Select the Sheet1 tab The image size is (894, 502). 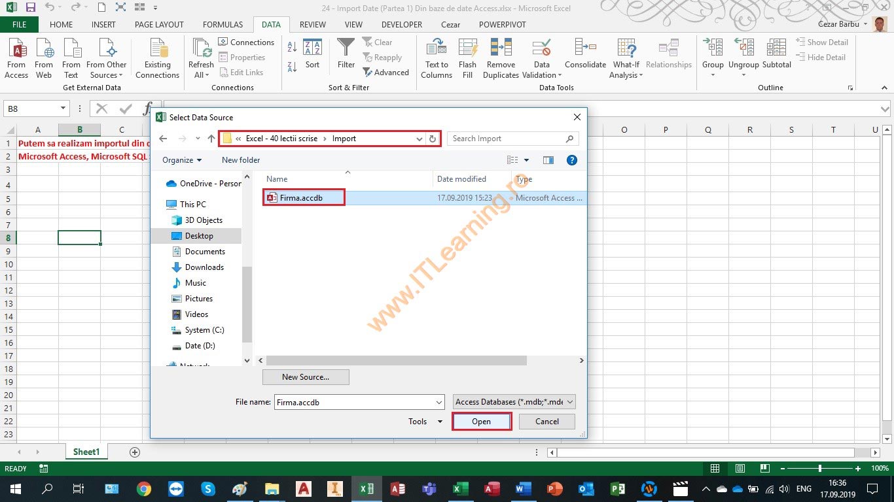click(x=86, y=452)
